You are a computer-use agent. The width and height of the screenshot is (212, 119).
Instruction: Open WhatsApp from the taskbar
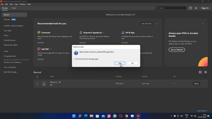tap(115, 116)
